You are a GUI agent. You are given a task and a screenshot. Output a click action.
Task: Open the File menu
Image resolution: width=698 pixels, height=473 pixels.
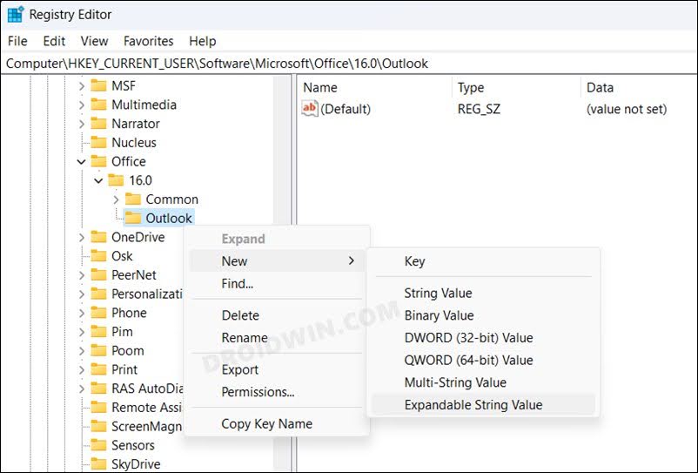[x=17, y=41]
